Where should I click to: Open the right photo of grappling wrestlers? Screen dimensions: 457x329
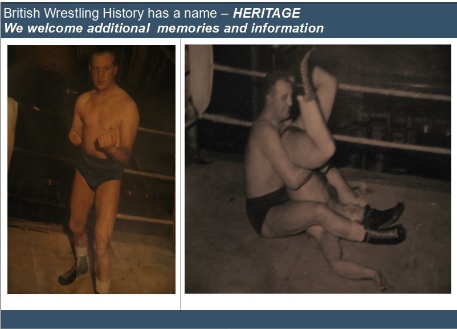tap(318, 169)
